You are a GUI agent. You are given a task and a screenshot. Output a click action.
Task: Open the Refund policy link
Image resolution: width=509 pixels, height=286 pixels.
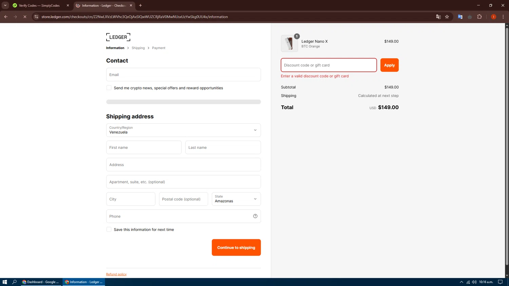pos(116,274)
